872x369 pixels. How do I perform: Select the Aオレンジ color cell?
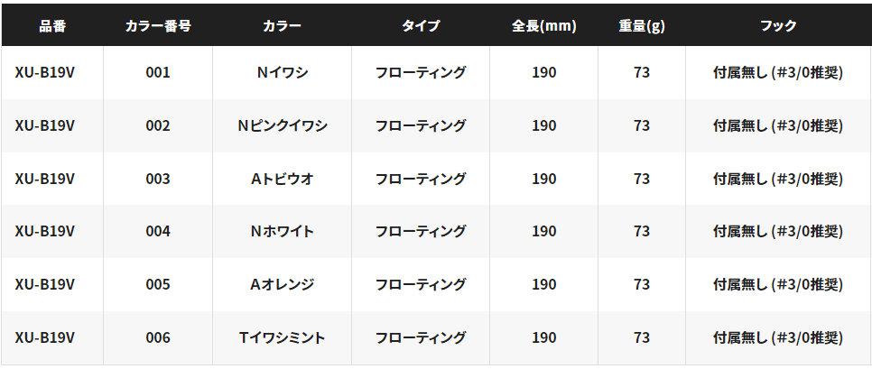tap(282, 284)
